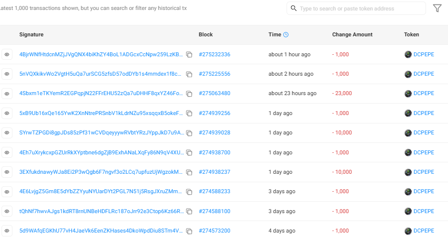Image resolution: width=448 pixels, height=238 pixels.
Task: Open DCPEPE token in block #274939028 row
Action: click(x=424, y=132)
